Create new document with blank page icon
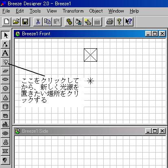The image size is (168, 168). pyautogui.click(x=7, y=22)
